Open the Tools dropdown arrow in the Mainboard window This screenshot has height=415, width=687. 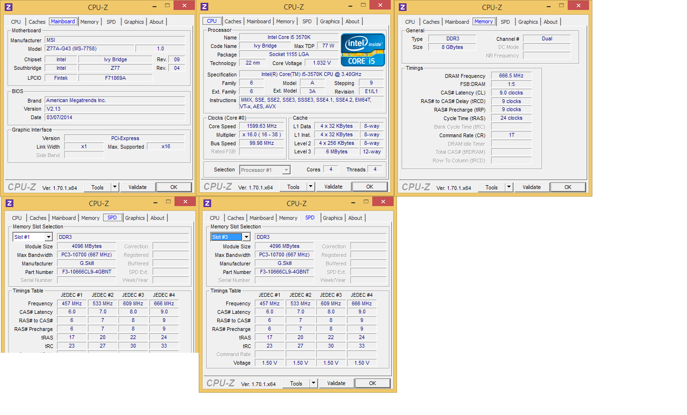tap(115, 187)
